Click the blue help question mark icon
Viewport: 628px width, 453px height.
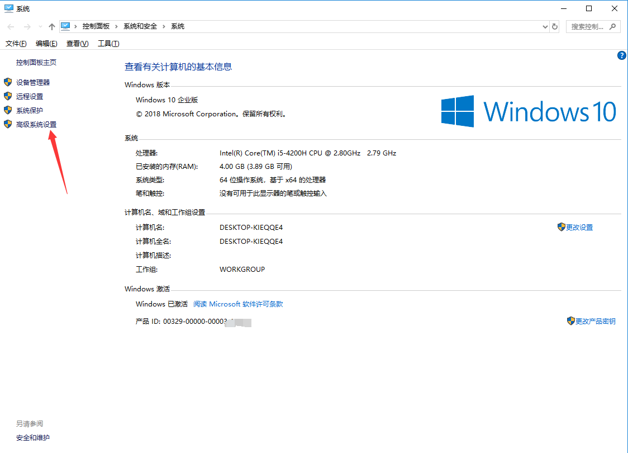[622, 55]
